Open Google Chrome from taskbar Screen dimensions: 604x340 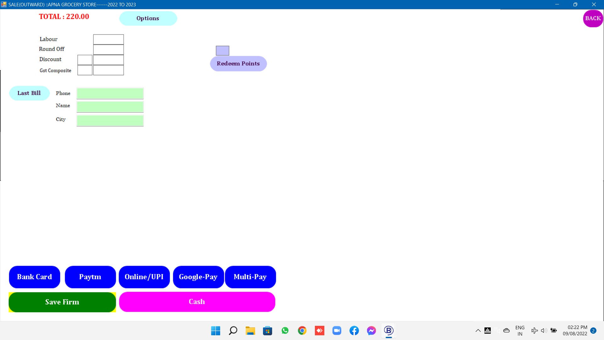[302, 331]
